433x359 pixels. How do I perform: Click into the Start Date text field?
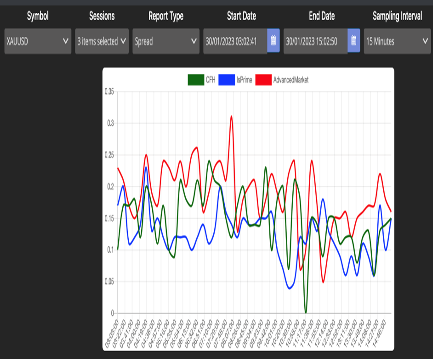click(234, 41)
